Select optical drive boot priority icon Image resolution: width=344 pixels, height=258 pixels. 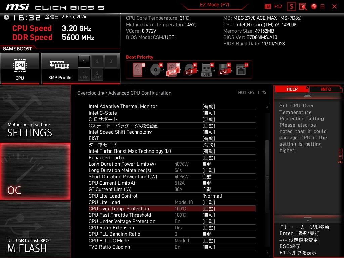[x=156, y=70]
